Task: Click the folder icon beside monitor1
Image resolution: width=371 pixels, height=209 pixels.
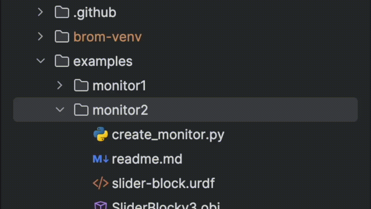Action: click(81, 85)
